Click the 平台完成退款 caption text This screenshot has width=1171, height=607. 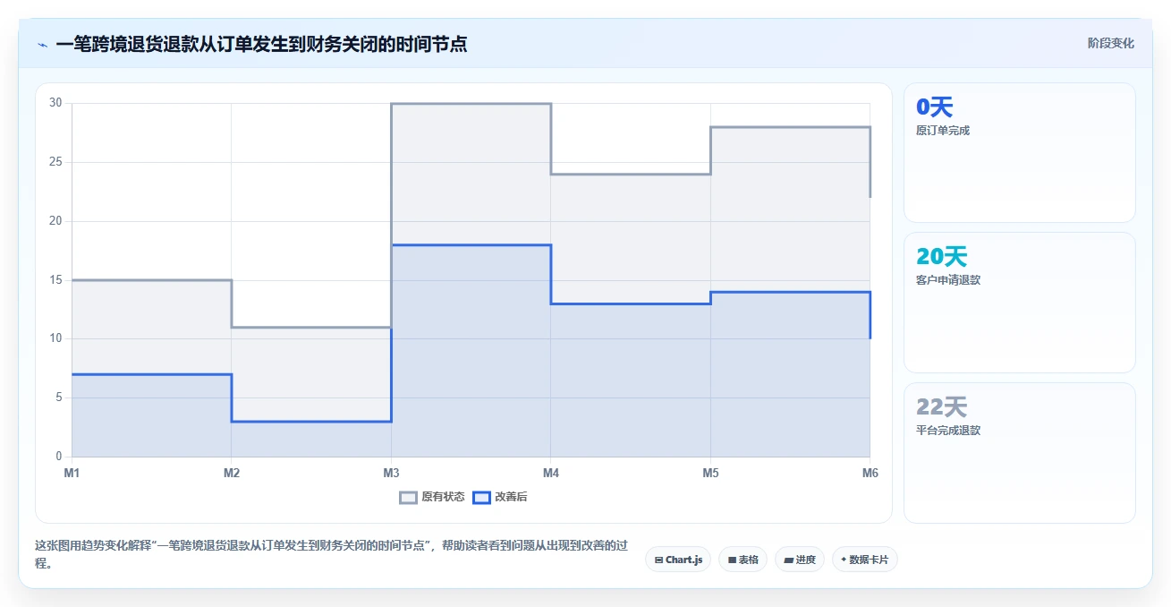[948, 431]
